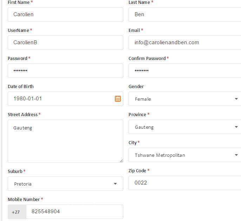Select the UserName text field
Viewport: 241px width, 221px height.
[65, 42]
